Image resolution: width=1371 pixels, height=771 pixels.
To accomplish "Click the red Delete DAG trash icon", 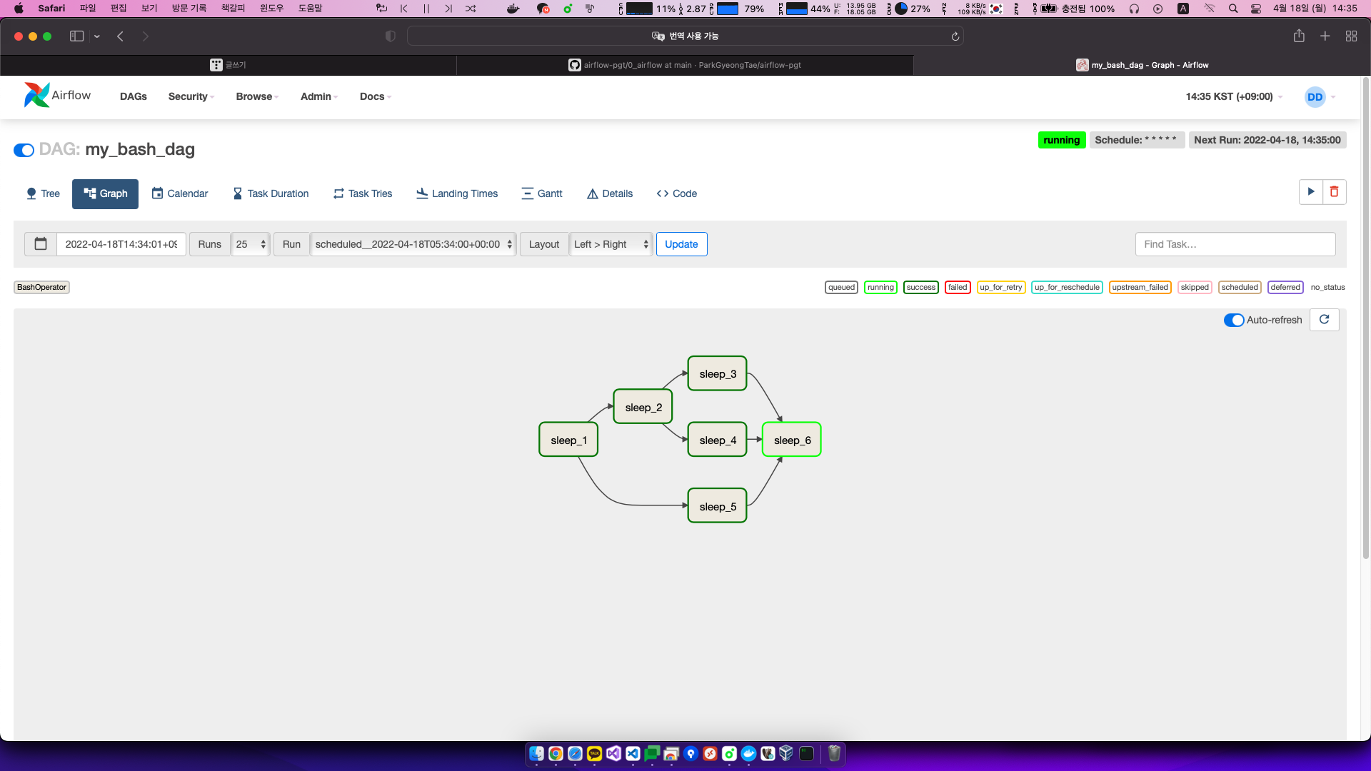I will (1334, 192).
